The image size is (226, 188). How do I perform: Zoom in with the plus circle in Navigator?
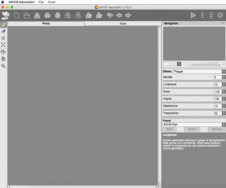coord(223,64)
